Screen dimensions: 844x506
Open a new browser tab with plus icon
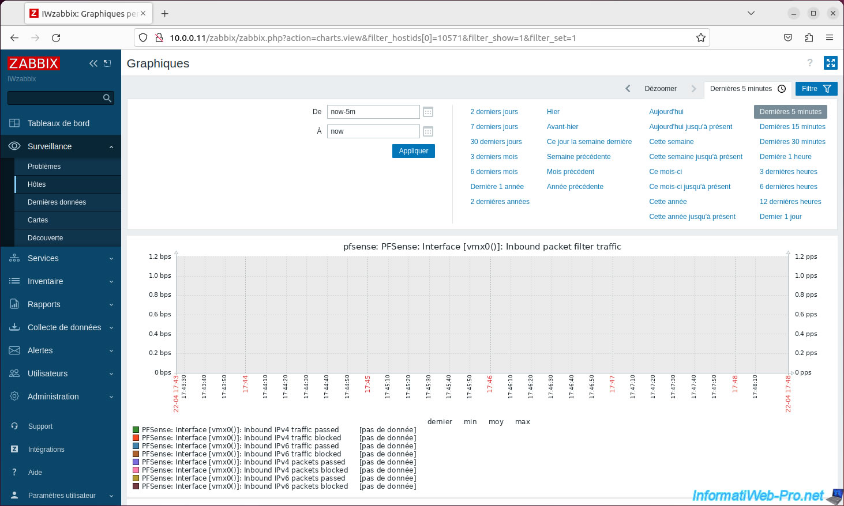point(165,13)
